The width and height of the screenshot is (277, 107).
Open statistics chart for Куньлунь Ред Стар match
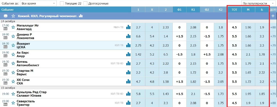(128, 94)
